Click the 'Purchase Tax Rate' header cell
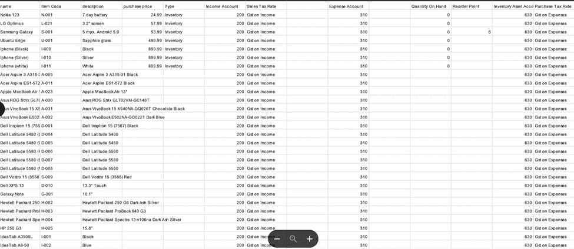This screenshot has height=249, width=574. (x=553, y=6)
